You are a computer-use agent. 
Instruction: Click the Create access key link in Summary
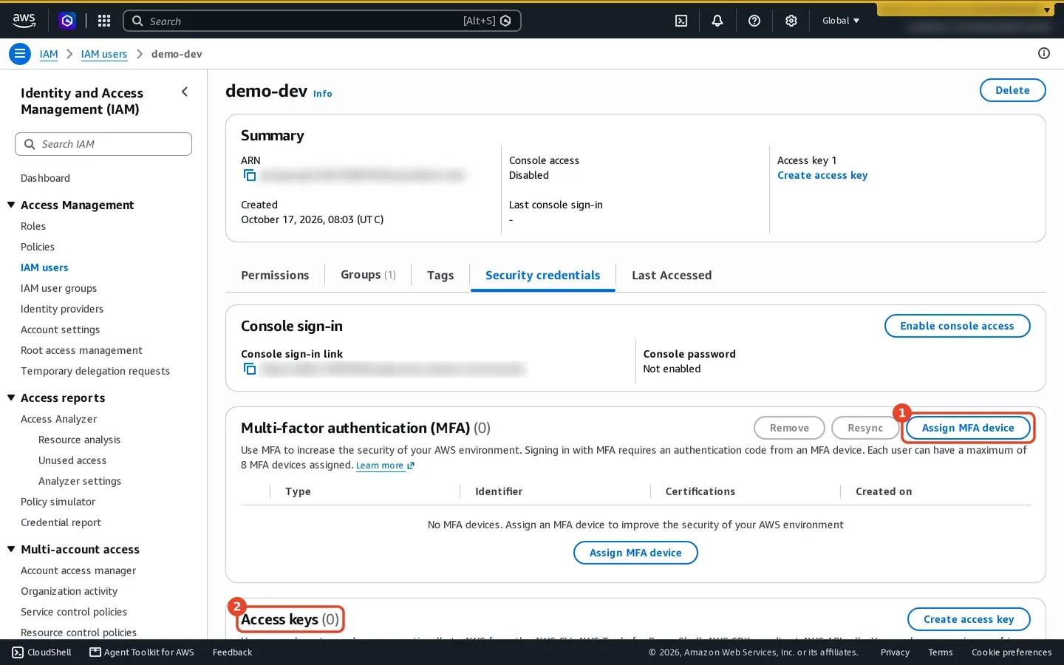coord(822,175)
